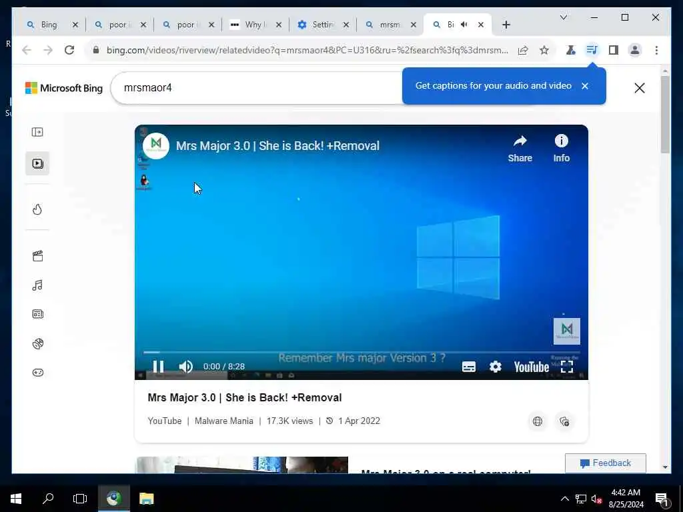Open video player settings gear

point(496,367)
